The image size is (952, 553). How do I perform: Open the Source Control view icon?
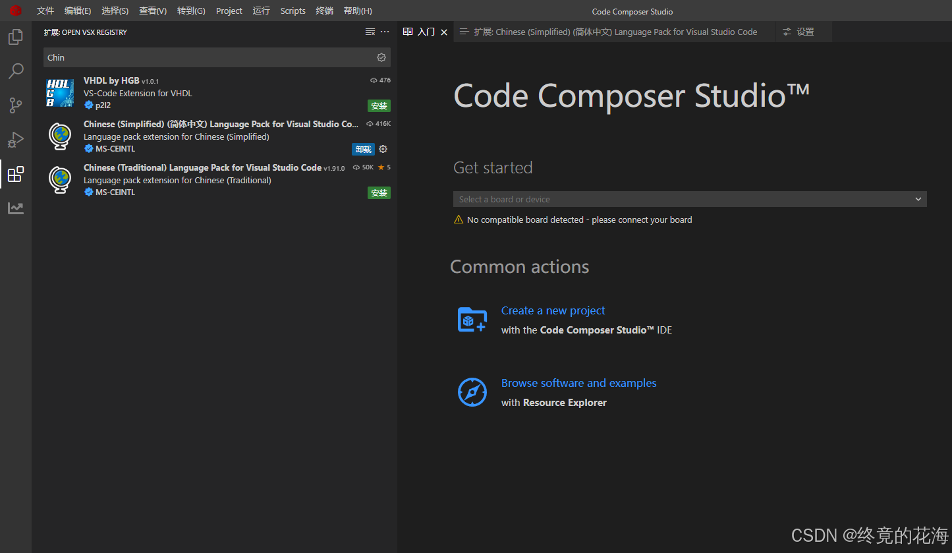pos(16,105)
